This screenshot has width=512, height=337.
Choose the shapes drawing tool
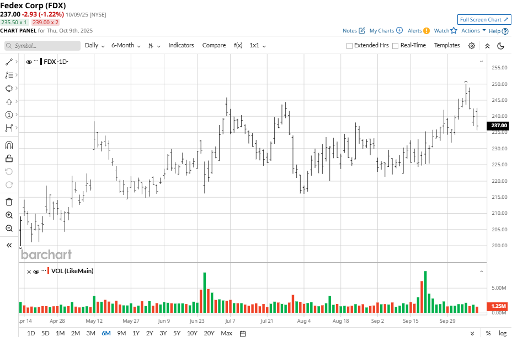tap(9, 88)
